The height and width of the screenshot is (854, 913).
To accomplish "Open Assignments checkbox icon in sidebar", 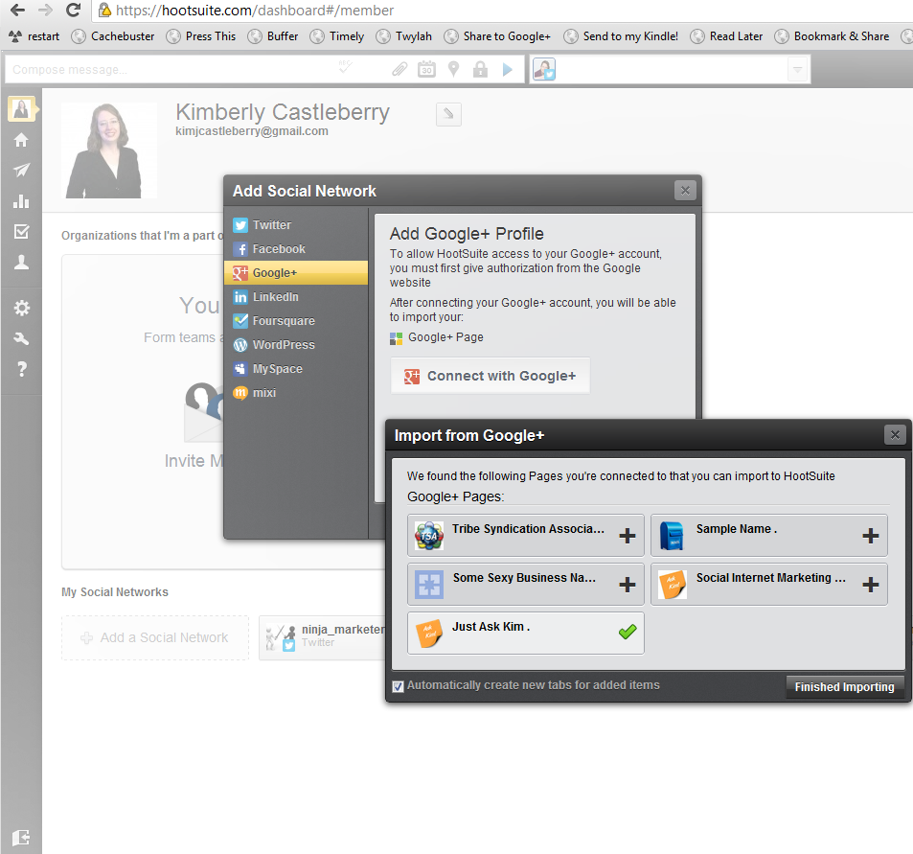I will click(21, 231).
